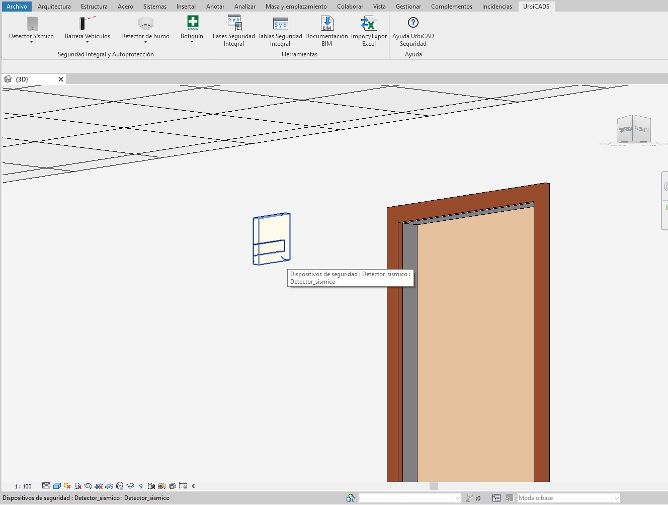Click the Detector Sísmico tool icon
Screen dimensions: 668x505
pyautogui.click(x=32, y=24)
